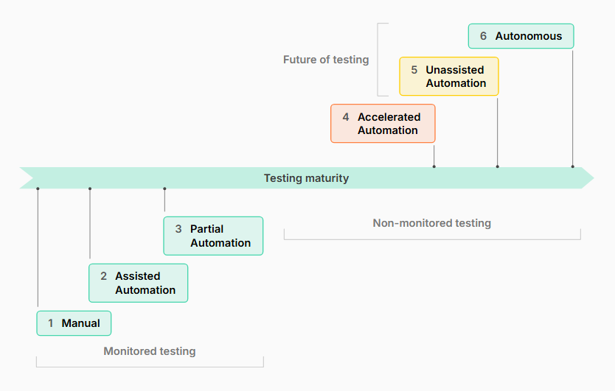
Task: Click number 4 in Accelerated Automation box
Action: pos(346,117)
